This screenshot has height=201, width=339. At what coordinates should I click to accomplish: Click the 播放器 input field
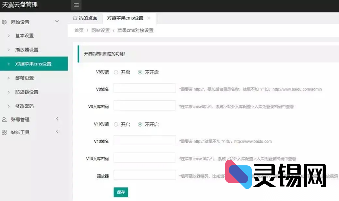click(x=145, y=175)
